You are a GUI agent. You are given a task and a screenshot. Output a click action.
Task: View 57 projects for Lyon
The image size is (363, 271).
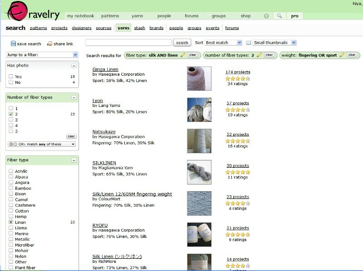pos(238,103)
